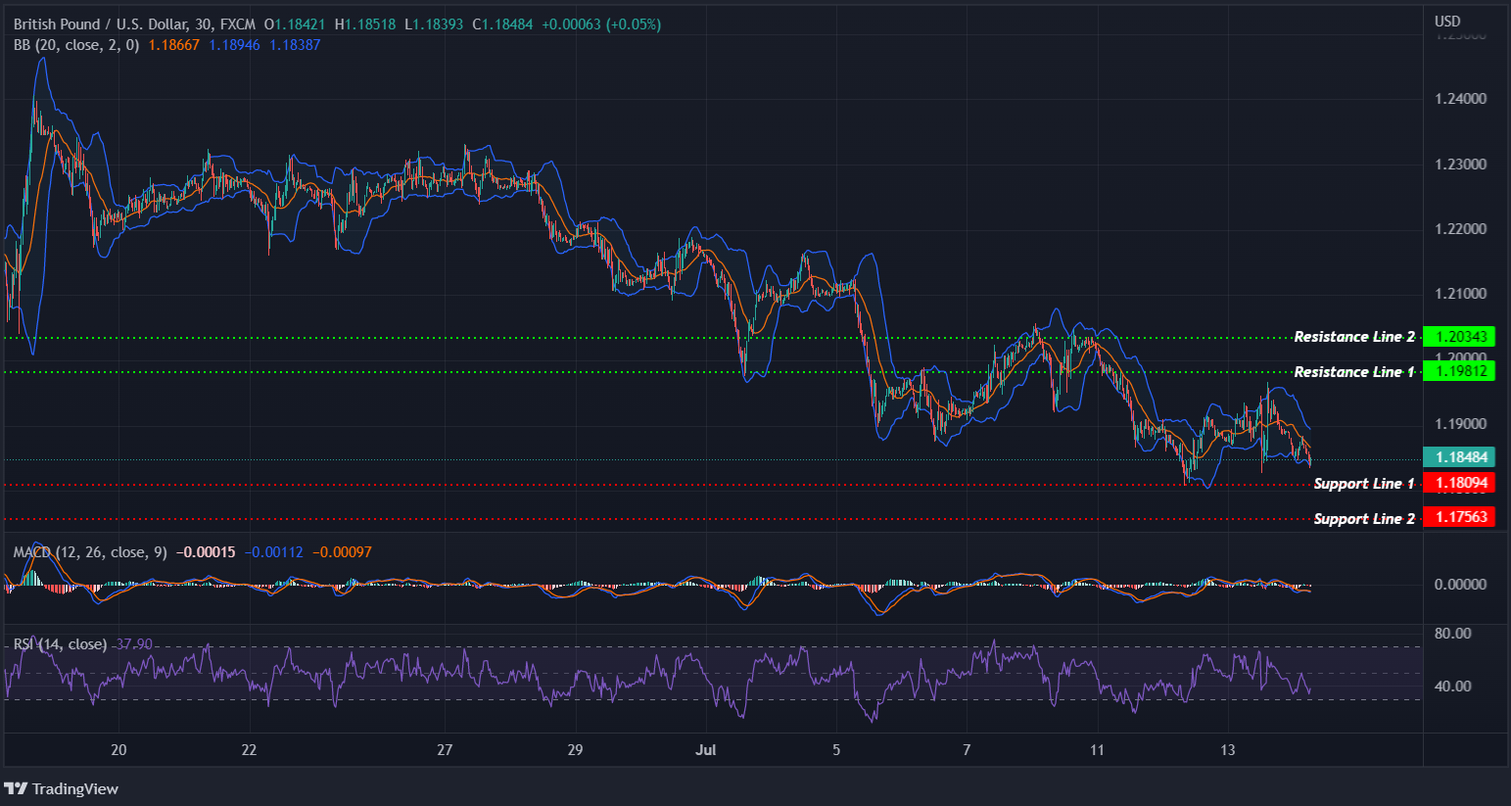1511x806 pixels.
Task: Click the USD currency label on price axis
Action: (1446, 20)
